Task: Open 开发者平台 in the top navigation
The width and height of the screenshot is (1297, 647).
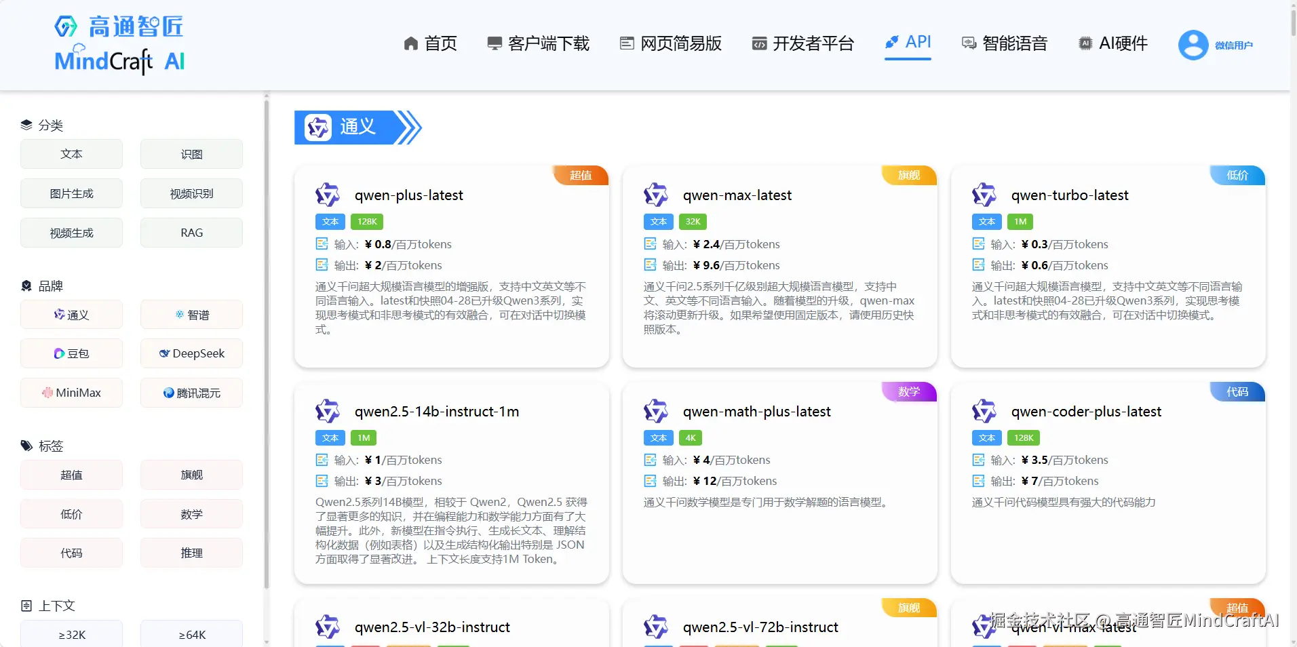Action: pos(803,43)
